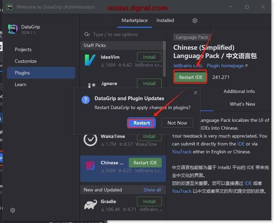The image size is (274, 223).
Task: Select the WakaTime plugin name
Action: pyautogui.click(x=113, y=136)
